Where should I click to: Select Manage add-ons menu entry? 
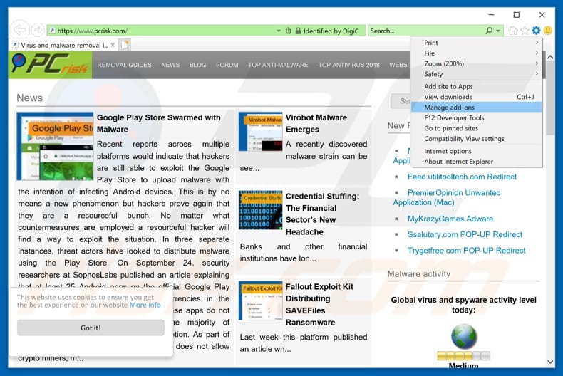tap(476, 108)
